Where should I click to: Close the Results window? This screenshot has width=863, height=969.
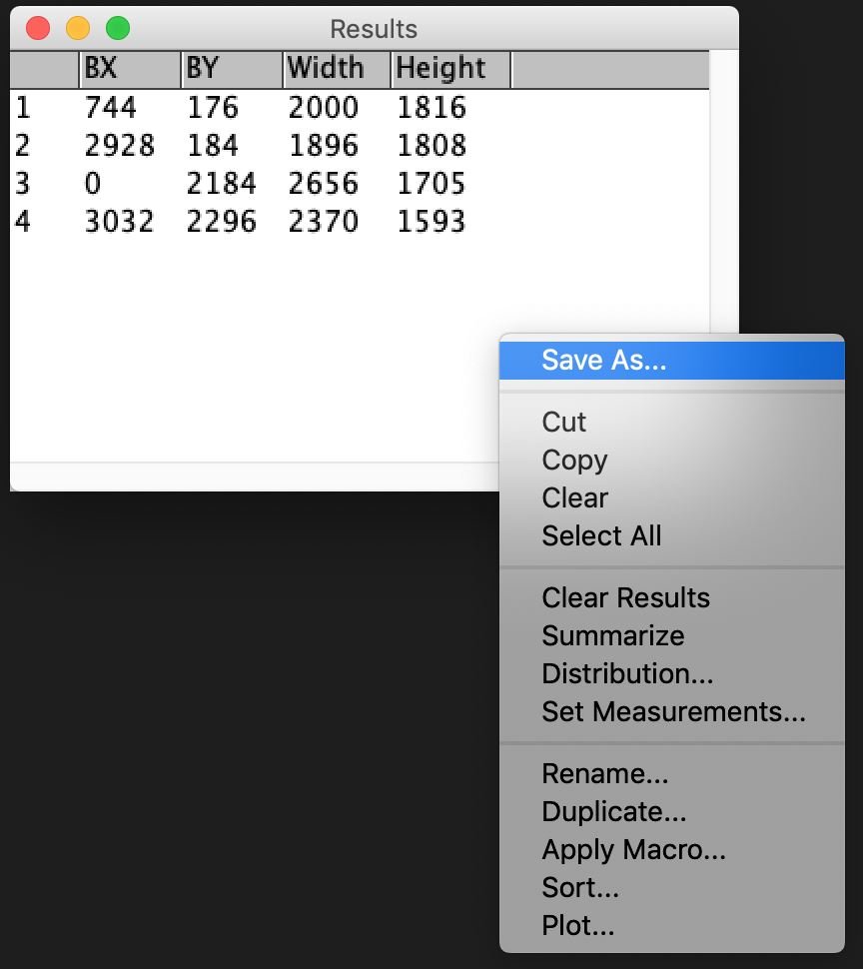[38, 28]
